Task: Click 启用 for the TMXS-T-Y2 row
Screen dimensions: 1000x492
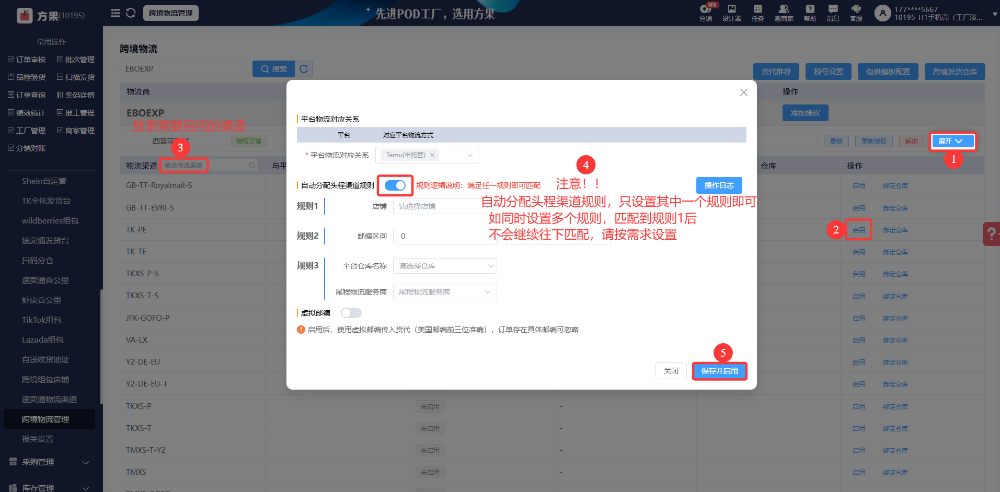Action: [x=859, y=450]
